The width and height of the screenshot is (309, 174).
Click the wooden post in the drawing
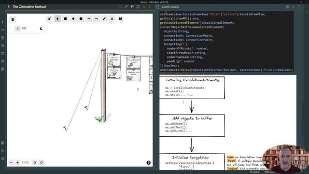[103, 86]
